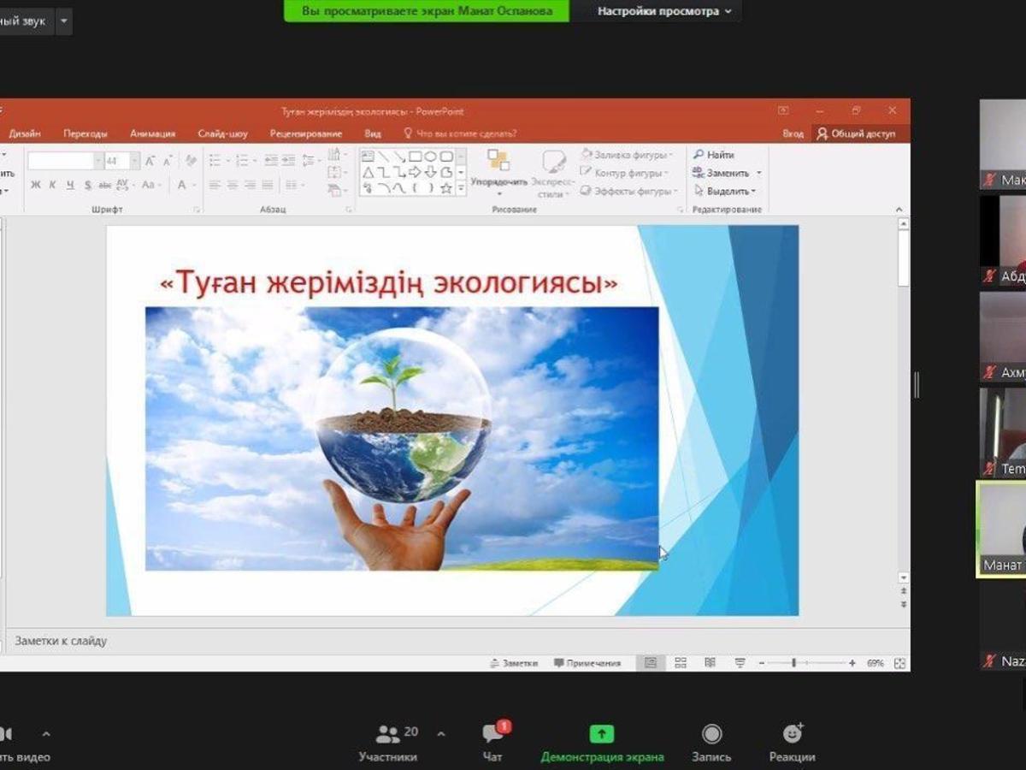
Task: Toggle bold Ж formatting button
Action: tap(36, 185)
